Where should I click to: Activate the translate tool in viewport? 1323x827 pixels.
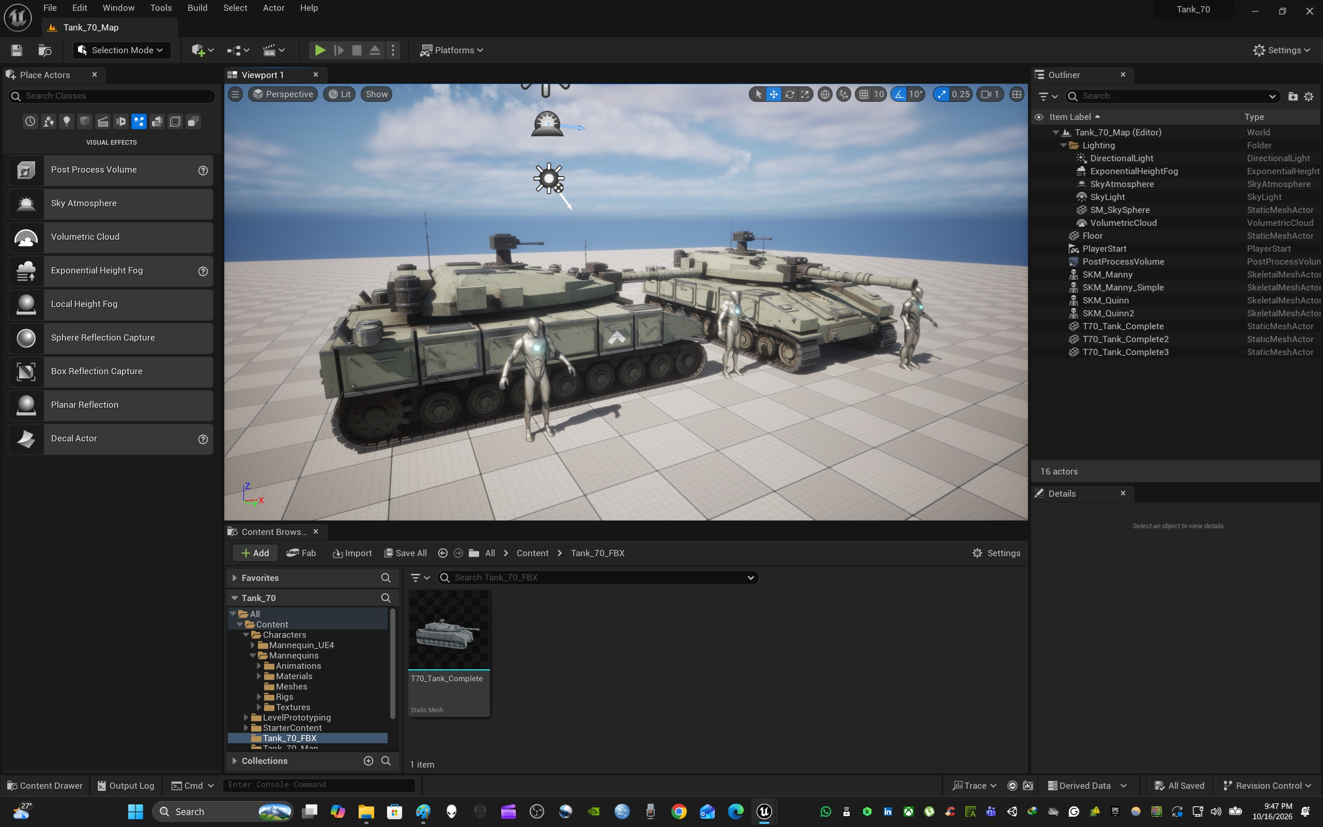point(774,94)
